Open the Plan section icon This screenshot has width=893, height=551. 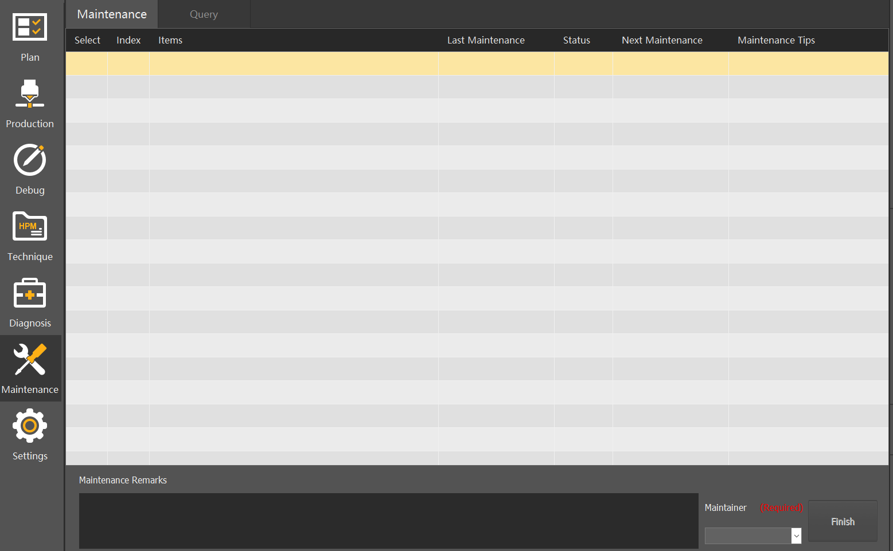pos(30,27)
